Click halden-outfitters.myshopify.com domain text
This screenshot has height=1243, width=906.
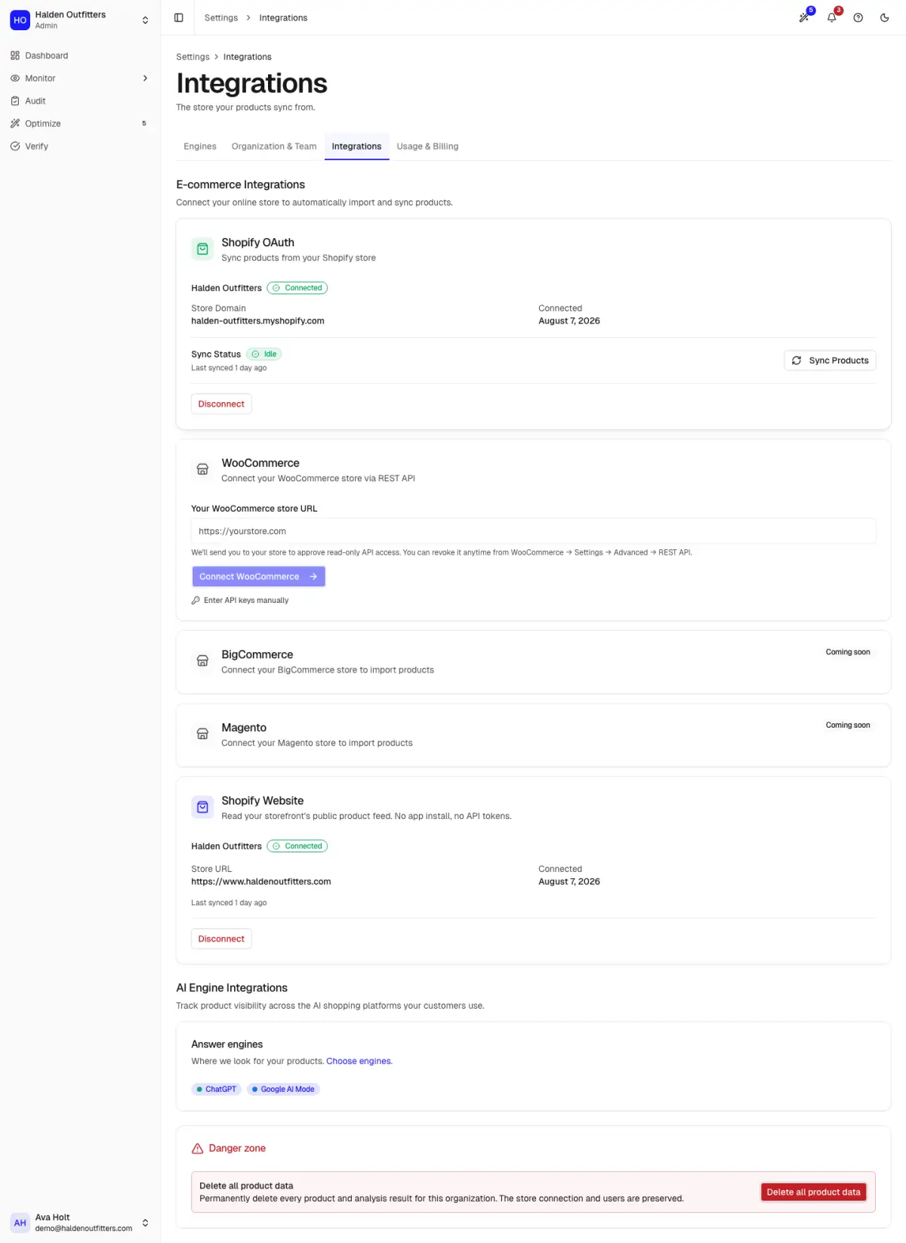pos(257,321)
